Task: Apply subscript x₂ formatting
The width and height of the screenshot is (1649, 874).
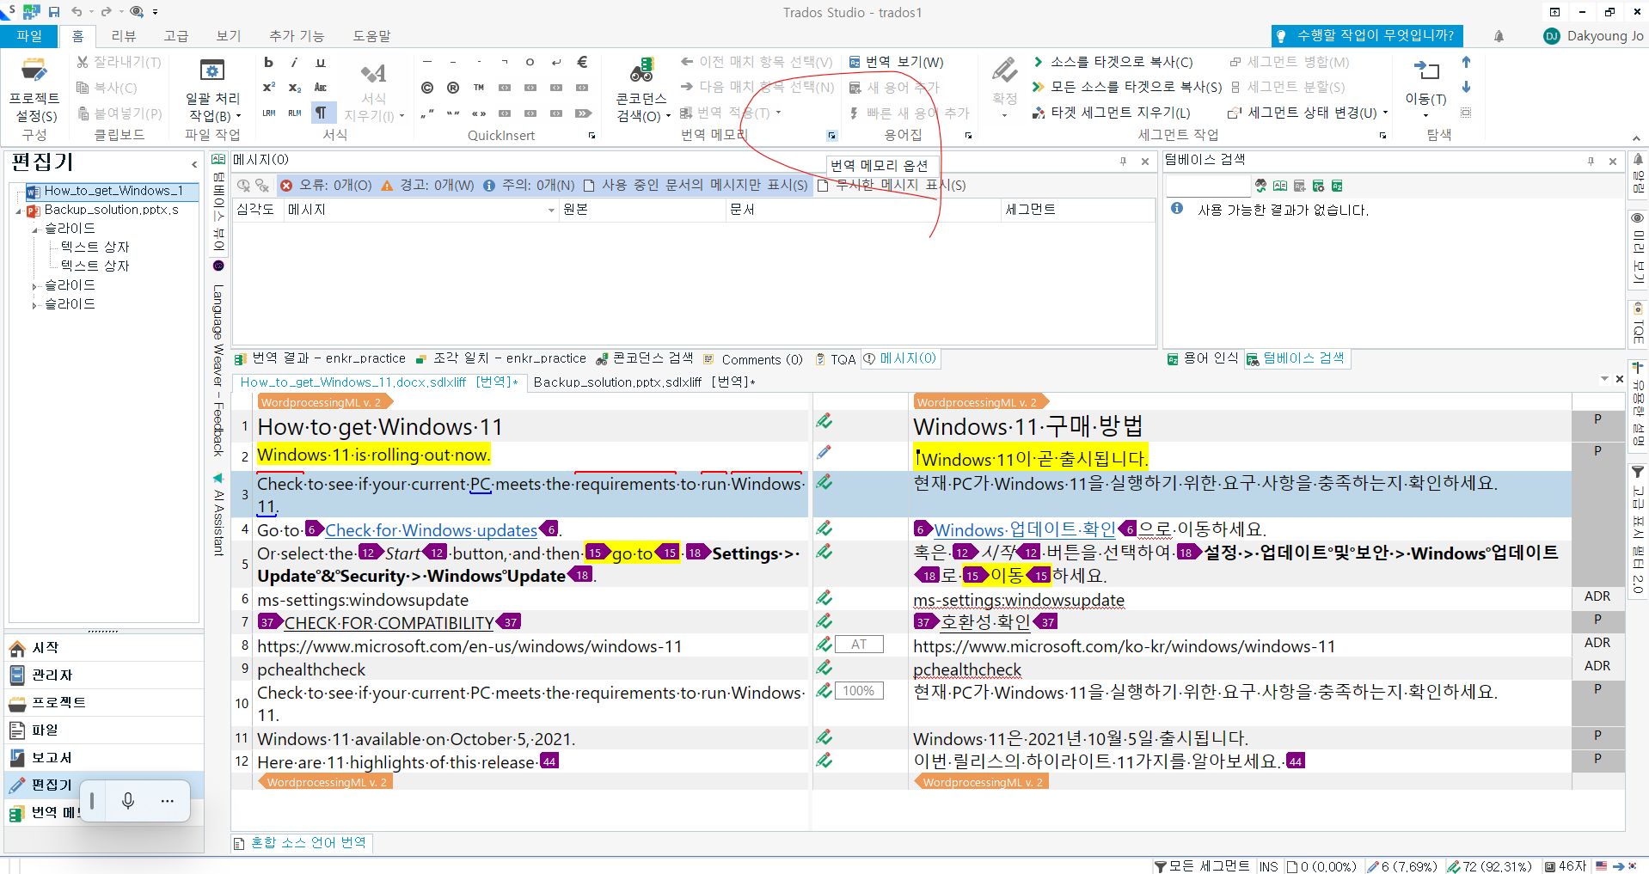Action: [294, 88]
